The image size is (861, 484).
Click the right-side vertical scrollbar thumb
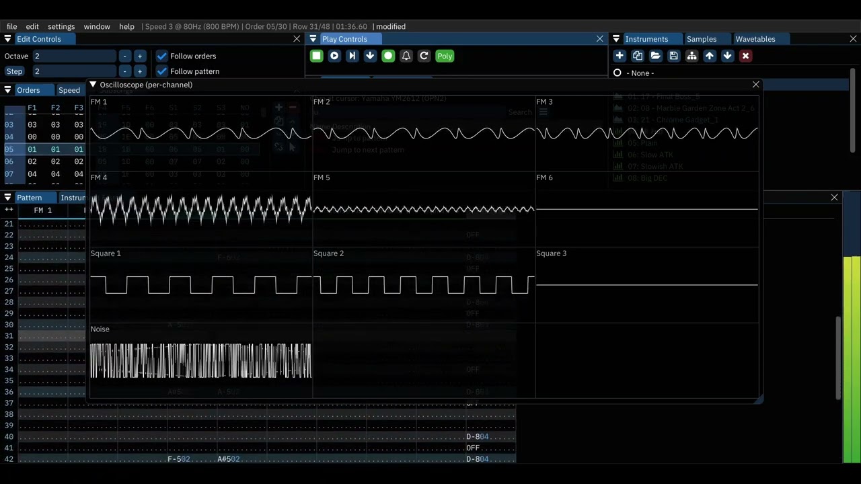(838, 358)
